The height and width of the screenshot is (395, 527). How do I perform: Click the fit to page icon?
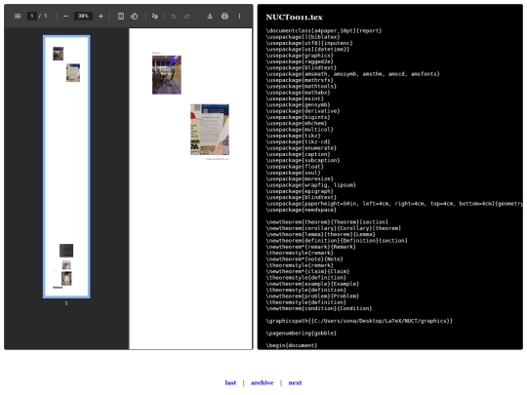click(121, 17)
